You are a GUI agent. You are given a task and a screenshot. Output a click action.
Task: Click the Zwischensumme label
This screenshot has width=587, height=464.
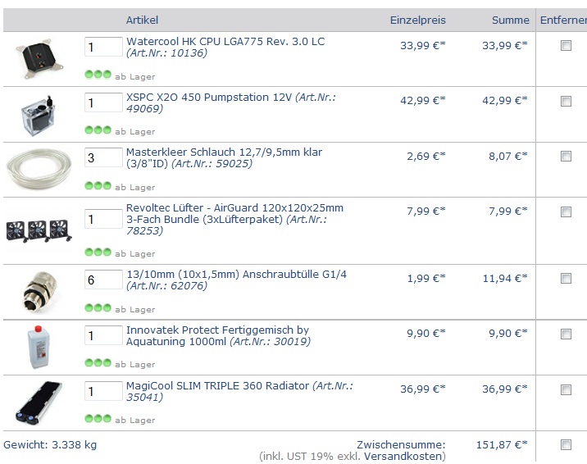coord(401,444)
